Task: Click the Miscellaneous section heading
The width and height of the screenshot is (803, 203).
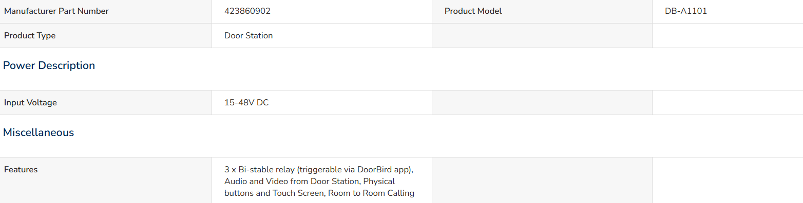Action: pos(39,132)
